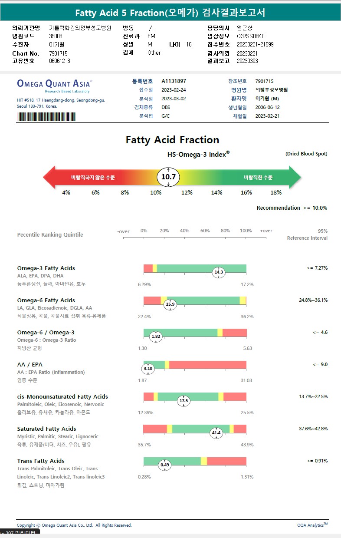Select the 14.3 Omega-3 Fatty Acids marker
The width and height of the screenshot is (341, 538).
(x=218, y=272)
